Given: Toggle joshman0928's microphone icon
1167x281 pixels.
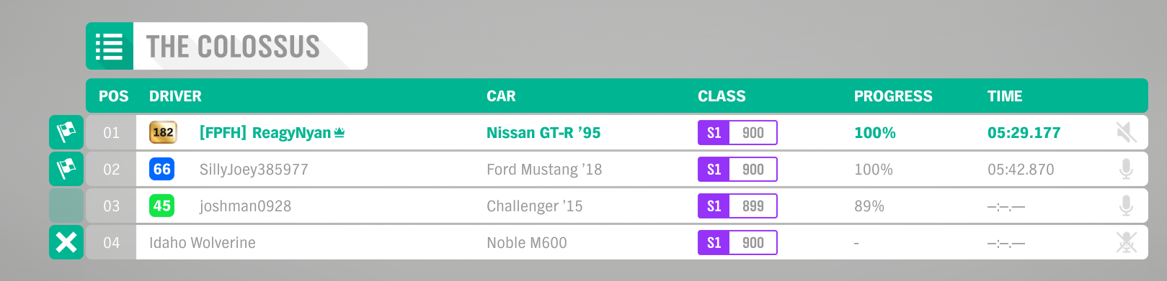Looking at the screenshot, I should [1126, 206].
